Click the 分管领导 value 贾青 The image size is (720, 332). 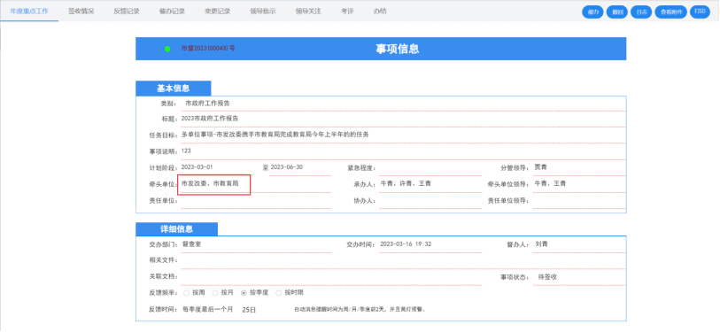pyautogui.click(x=540, y=167)
